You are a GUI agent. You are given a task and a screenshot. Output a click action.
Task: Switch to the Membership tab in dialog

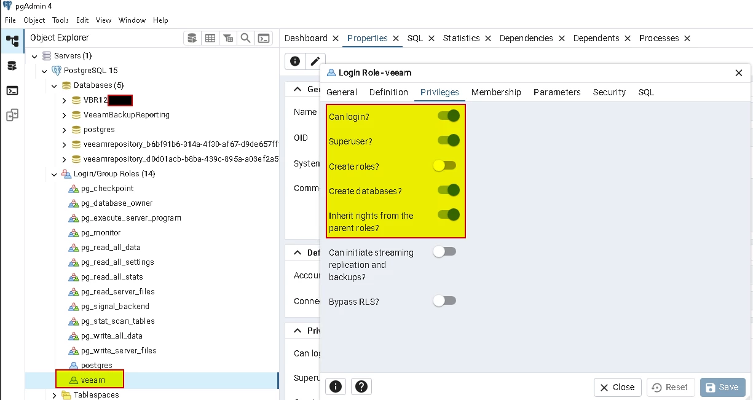496,92
